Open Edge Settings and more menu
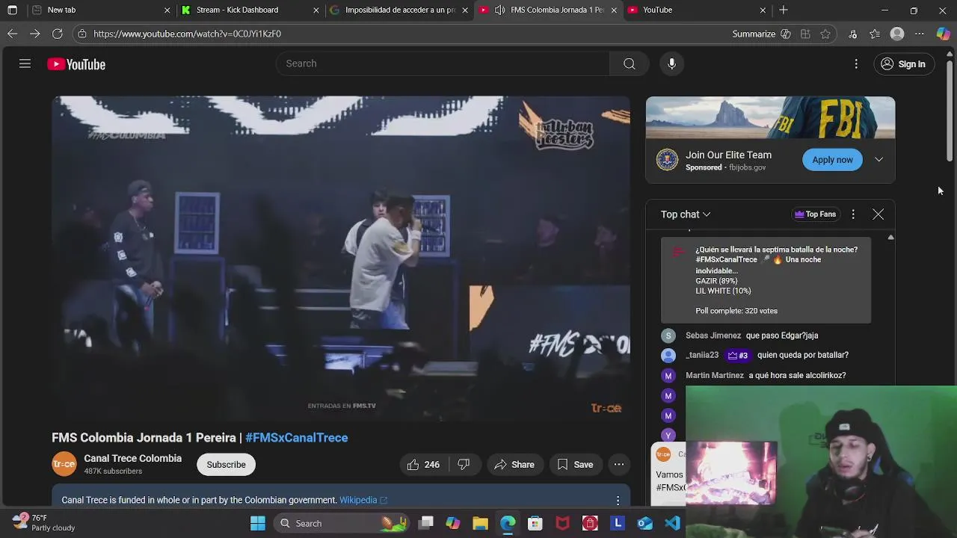Viewport: 957px width, 538px height. click(x=920, y=34)
